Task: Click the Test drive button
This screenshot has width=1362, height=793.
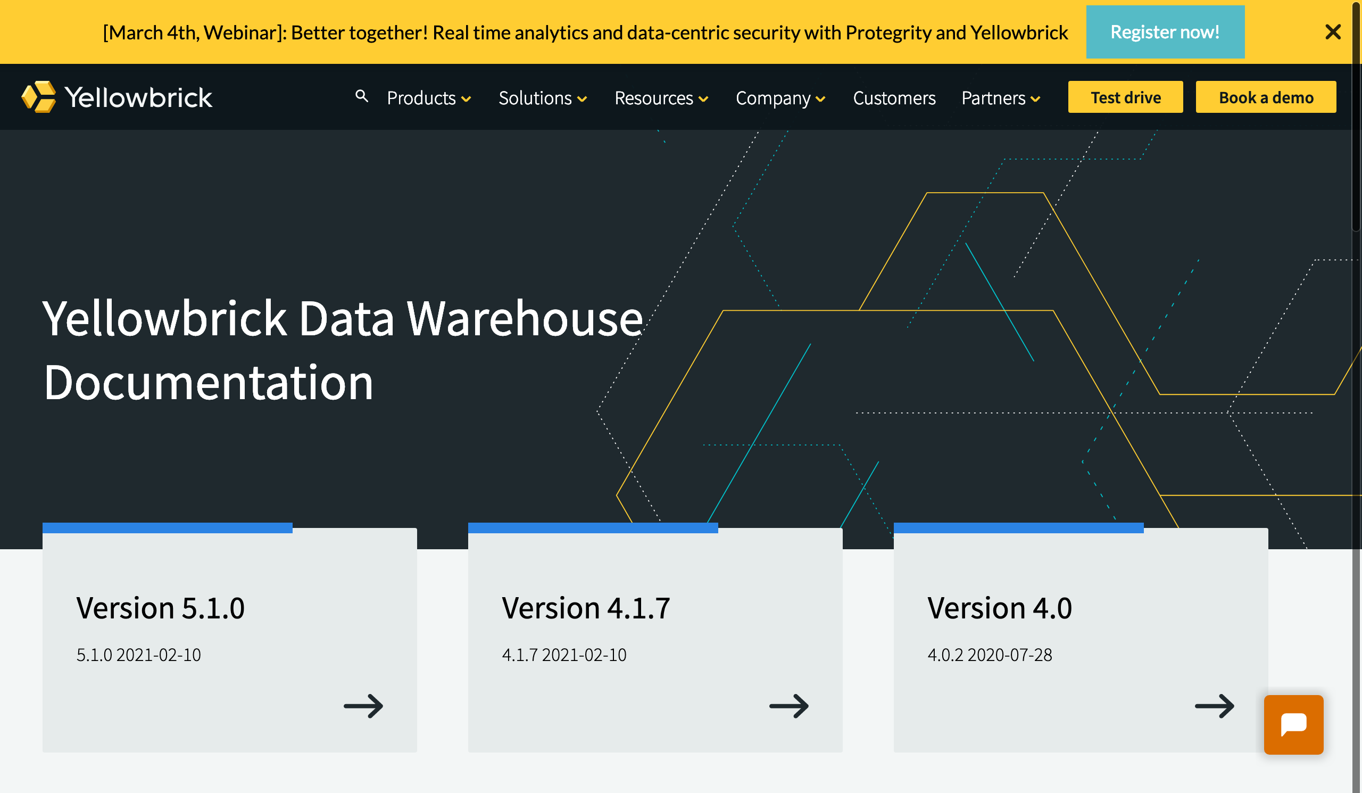Action: click(1125, 97)
